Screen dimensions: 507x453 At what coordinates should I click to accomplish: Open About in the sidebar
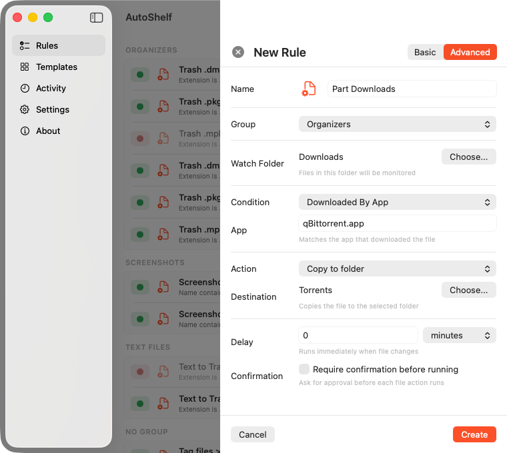coord(59,131)
